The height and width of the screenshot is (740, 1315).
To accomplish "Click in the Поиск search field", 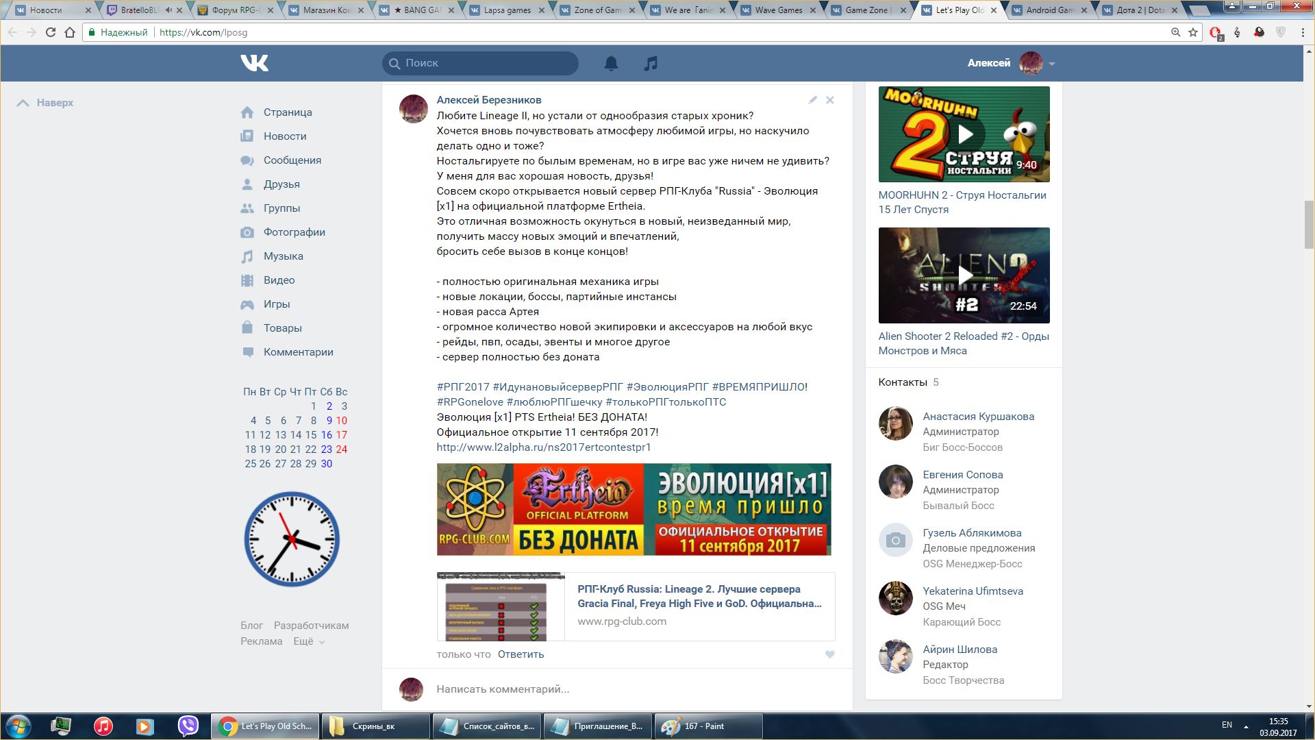I will 480,63.
